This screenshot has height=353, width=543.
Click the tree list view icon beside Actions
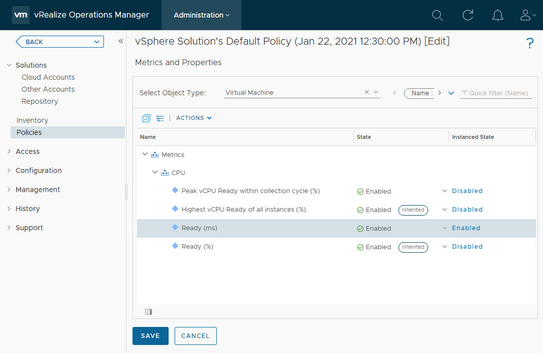pos(160,118)
